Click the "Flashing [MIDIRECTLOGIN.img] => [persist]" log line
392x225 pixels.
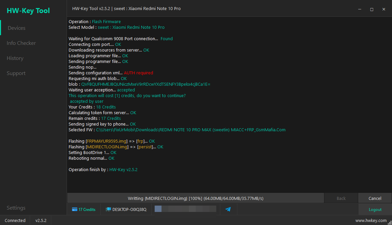coord(116,147)
